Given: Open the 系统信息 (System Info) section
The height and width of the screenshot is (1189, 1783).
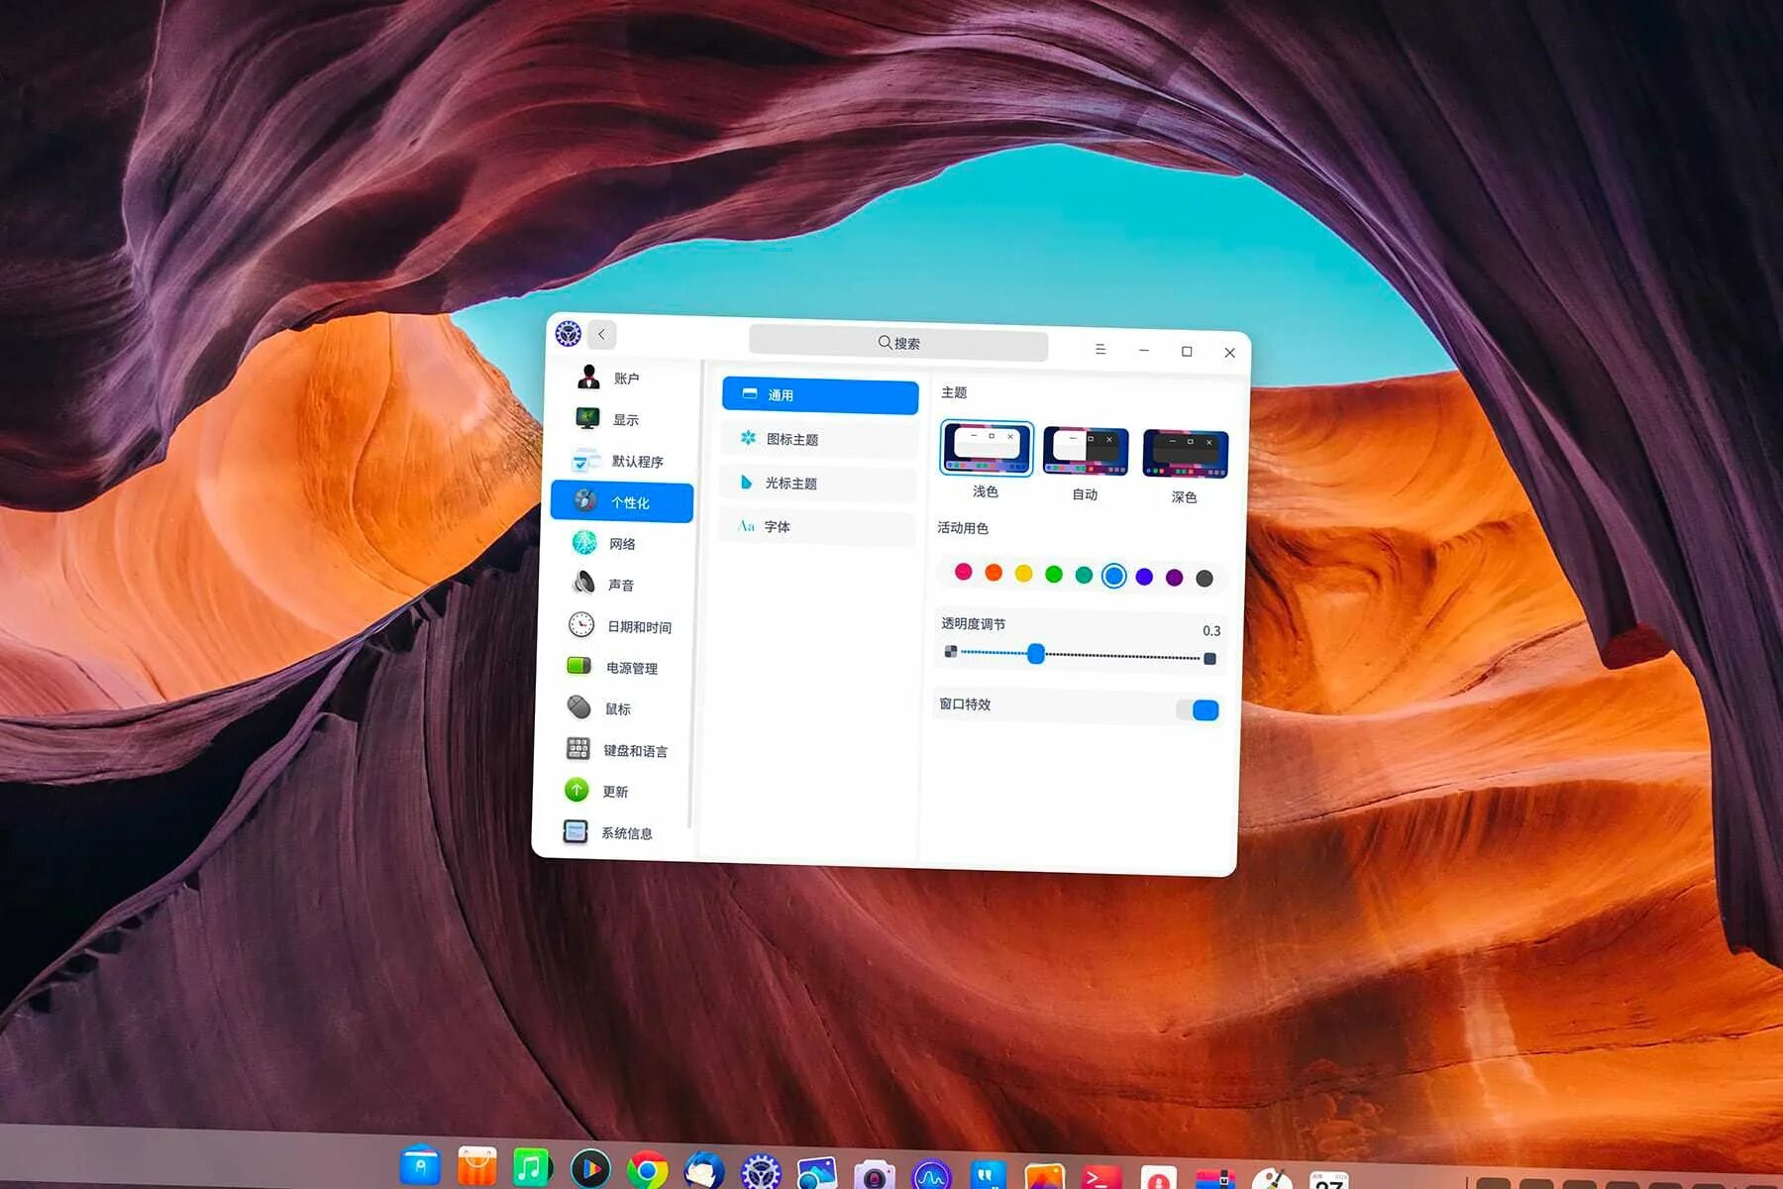Looking at the screenshot, I should pyautogui.click(x=613, y=832).
